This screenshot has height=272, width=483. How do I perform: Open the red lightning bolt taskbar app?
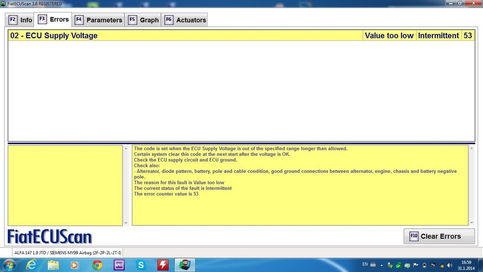point(163,265)
